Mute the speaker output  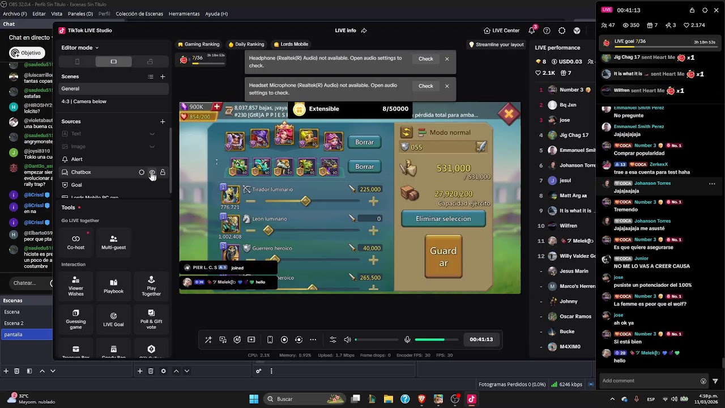[x=347, y=339]
